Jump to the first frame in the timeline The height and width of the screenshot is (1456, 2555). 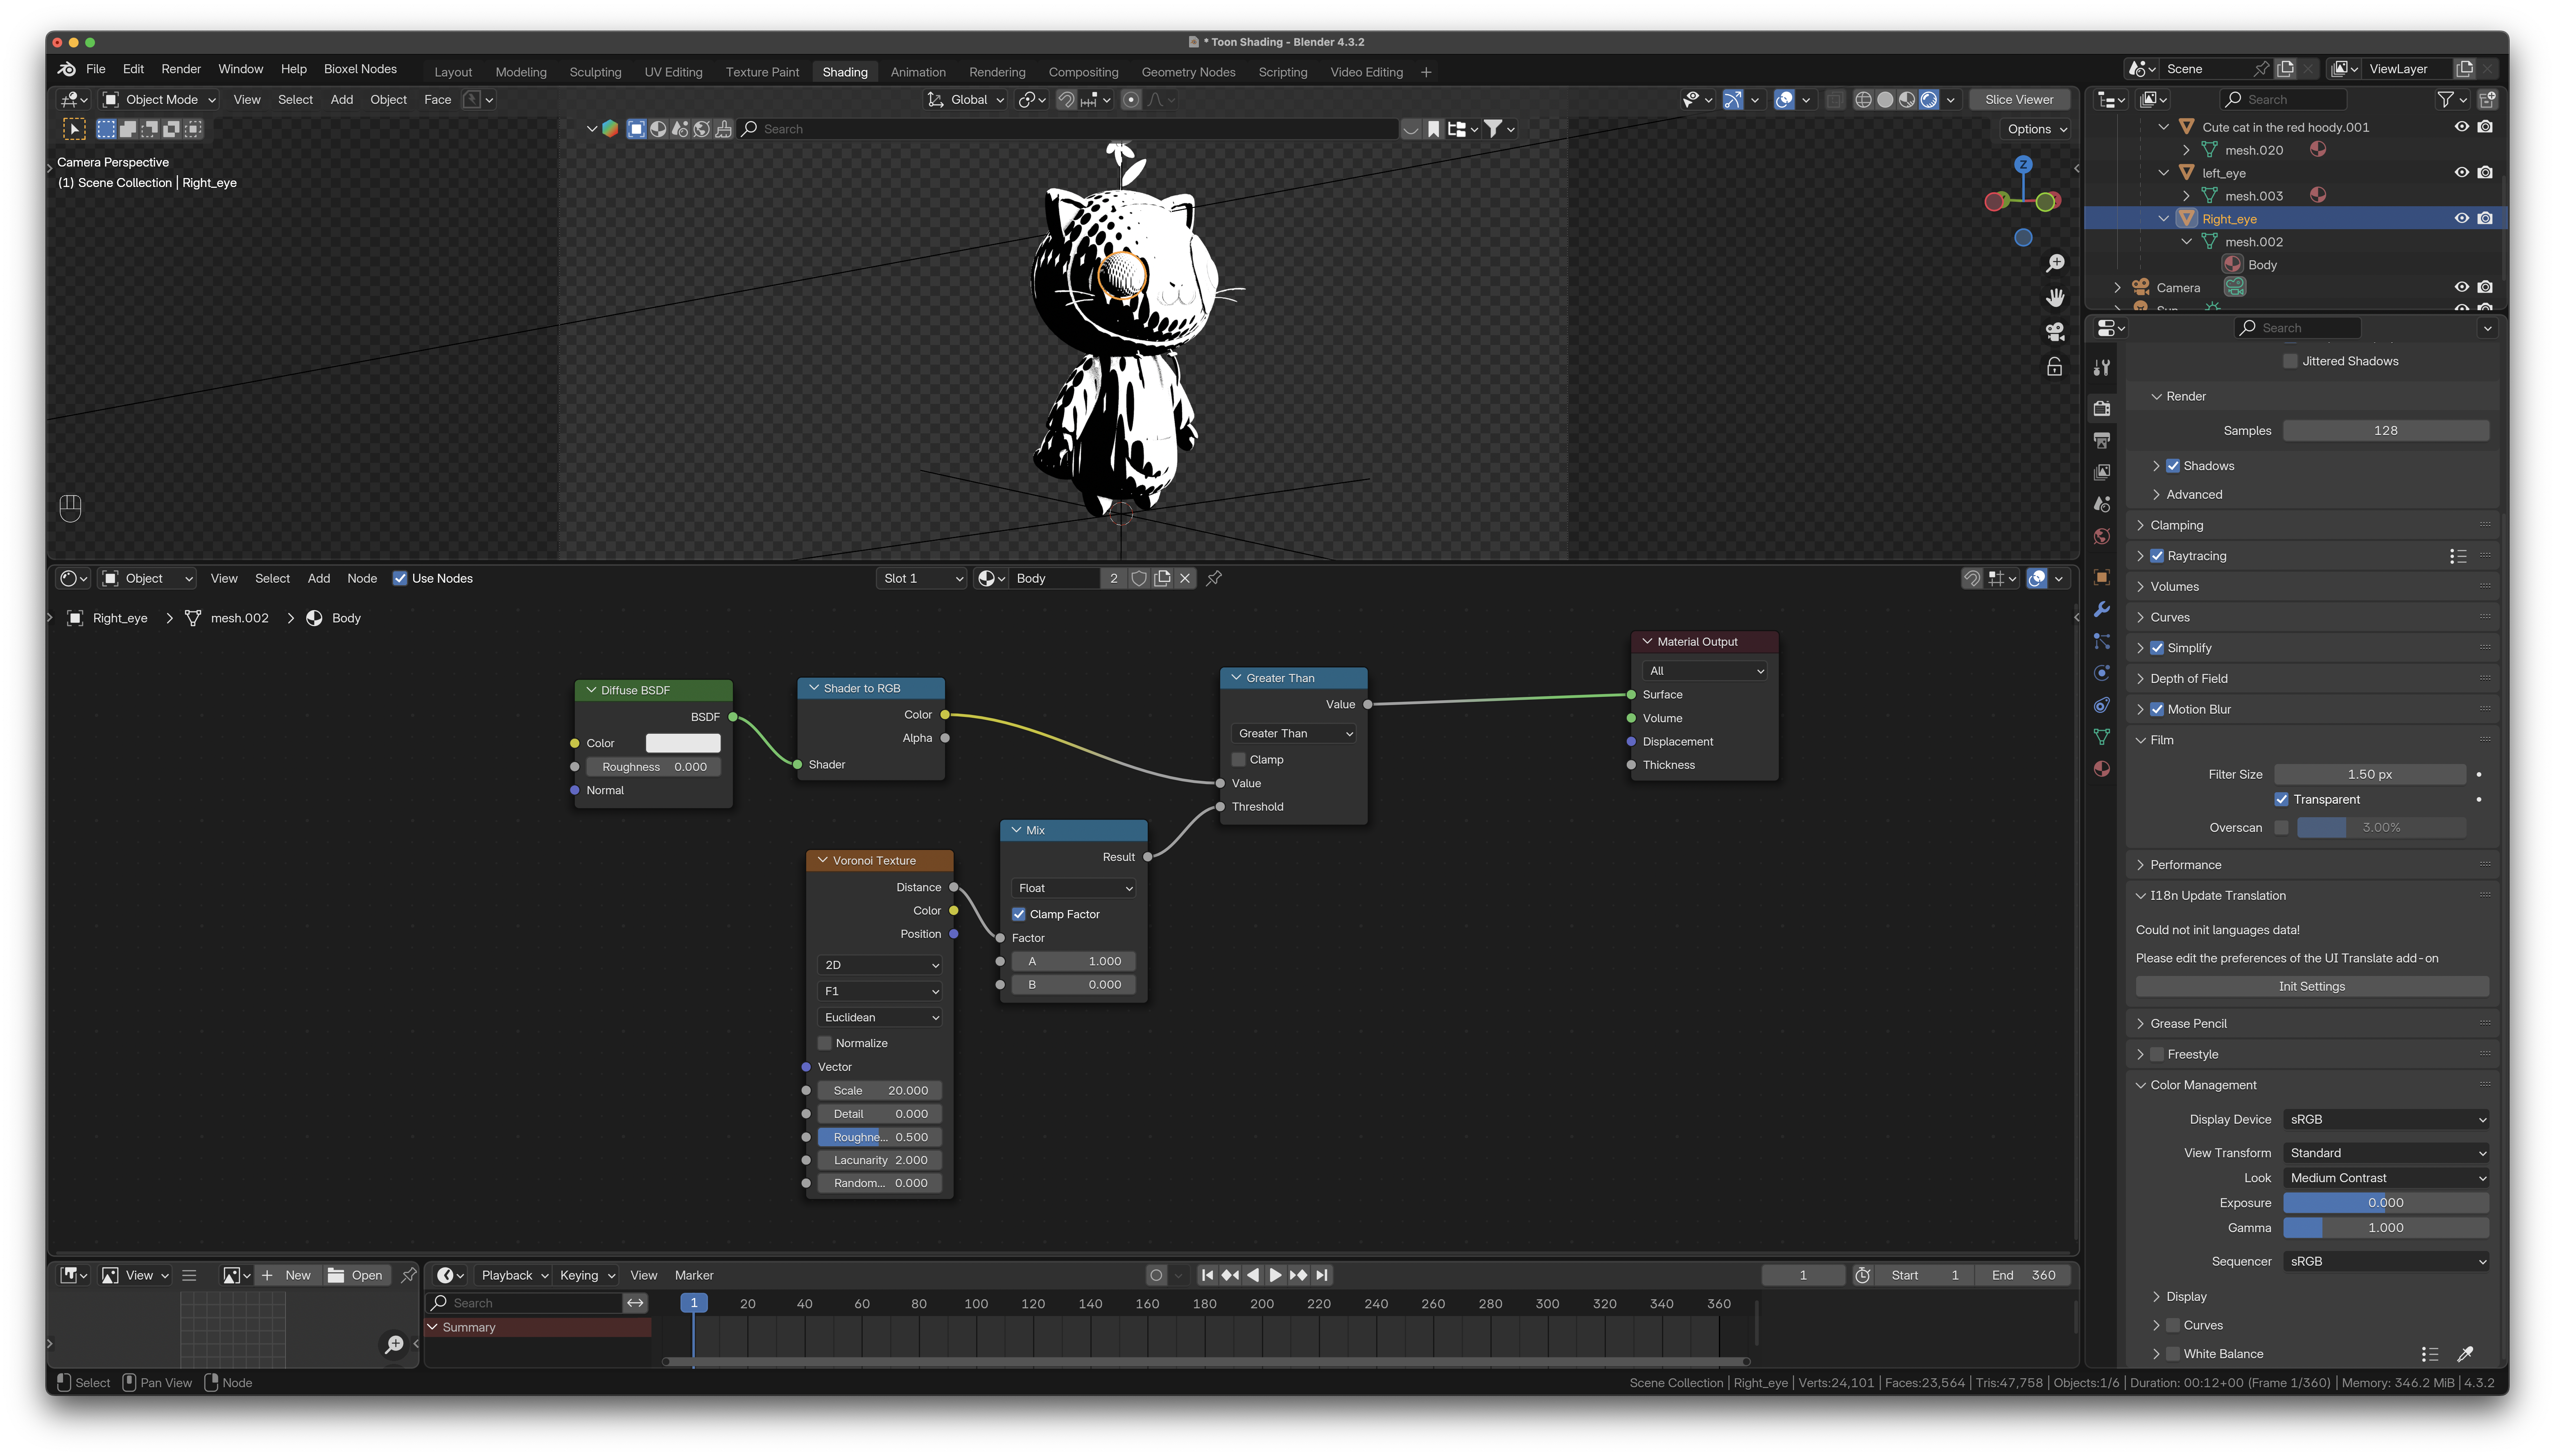pyautogui.click(x=1207, y=1275)
